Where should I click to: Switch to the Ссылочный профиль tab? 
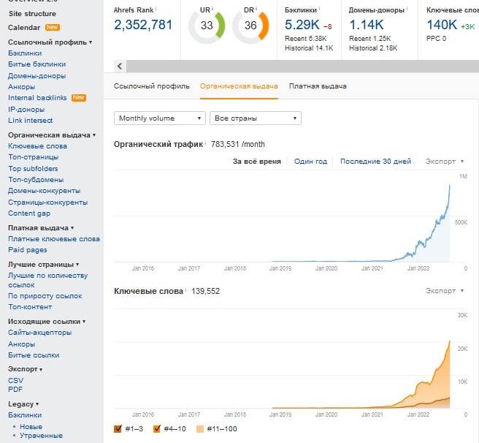pos(151,86)
